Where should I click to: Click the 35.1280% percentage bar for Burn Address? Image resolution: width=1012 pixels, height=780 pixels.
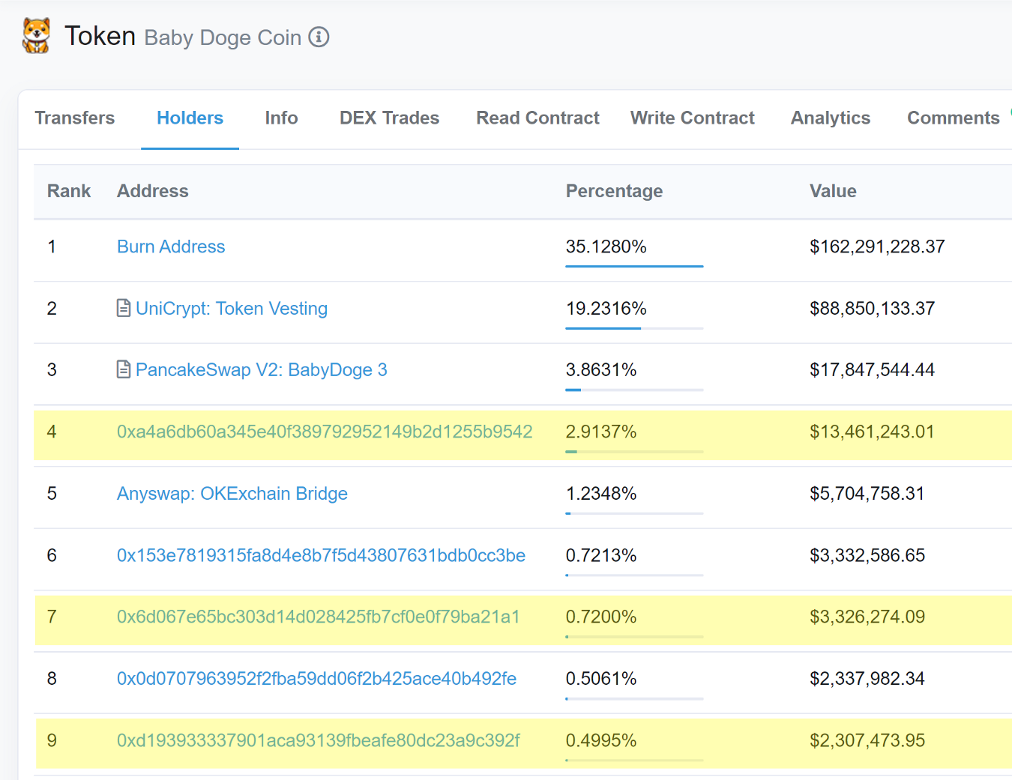634,266
